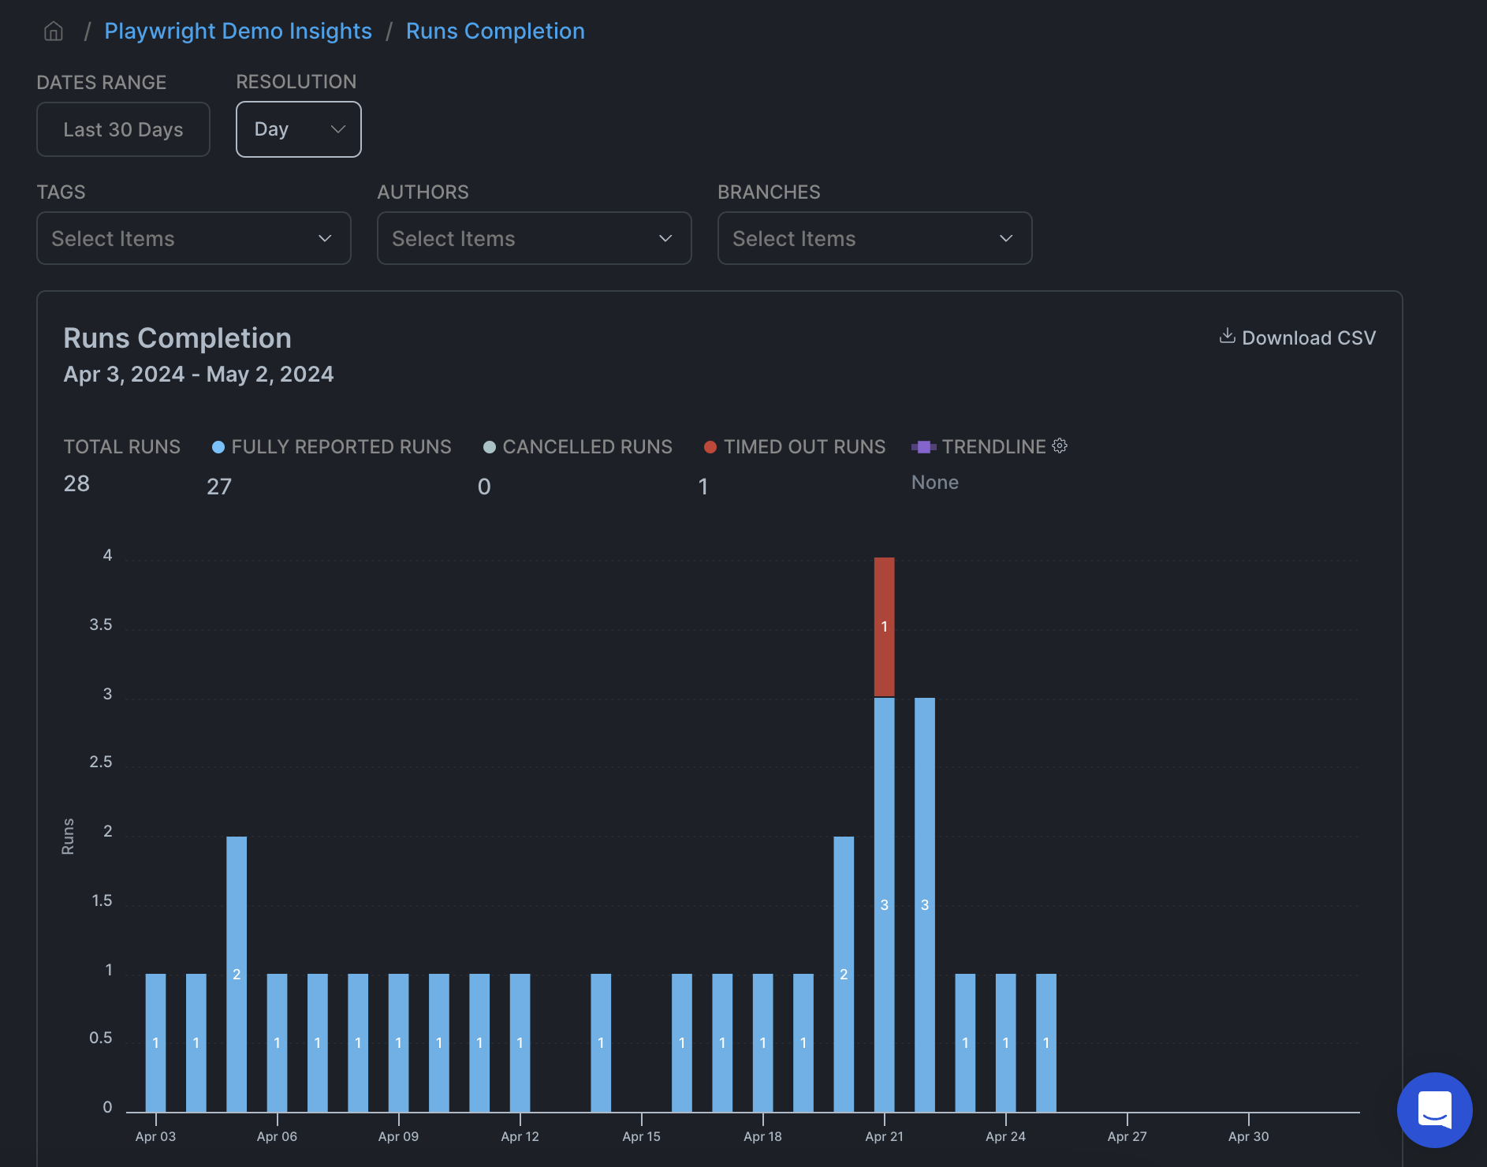
Task: Click the dropdown arrow for Branches
Action: point(1006,238)
